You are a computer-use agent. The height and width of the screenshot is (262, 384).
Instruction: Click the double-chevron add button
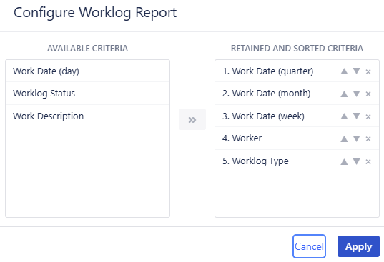pyautogui.click(x=192, y=119)
